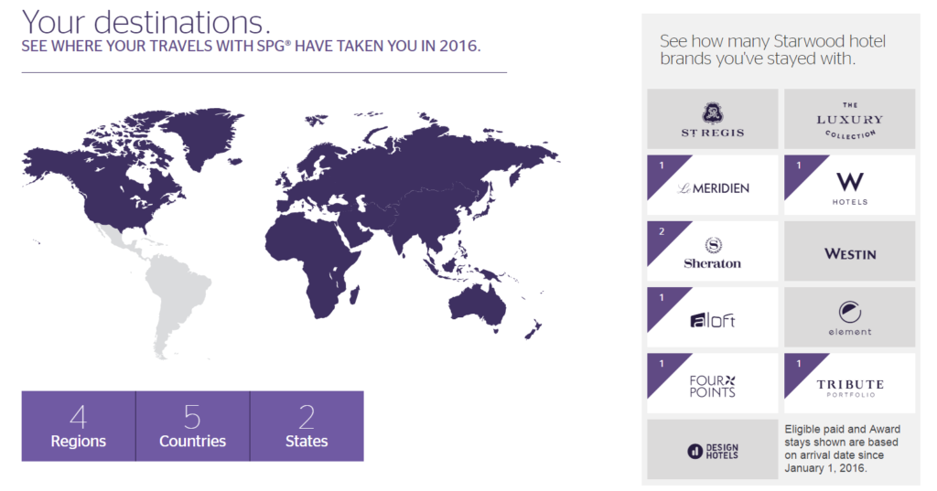Click the Westin brand tile
Screen dimensions: 937x491
click(x=849, y=251)
